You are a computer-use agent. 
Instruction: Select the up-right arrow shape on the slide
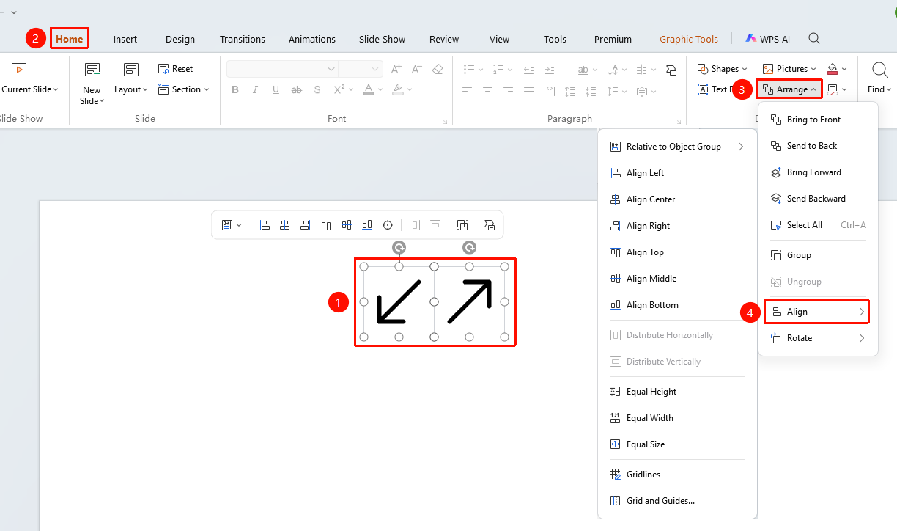pyautogui.click(x=469, y=301)
